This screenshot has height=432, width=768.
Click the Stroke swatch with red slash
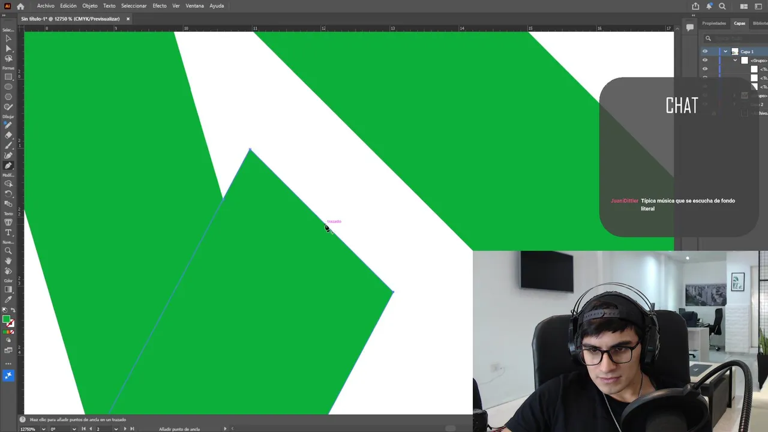click(x=11, y=323)
